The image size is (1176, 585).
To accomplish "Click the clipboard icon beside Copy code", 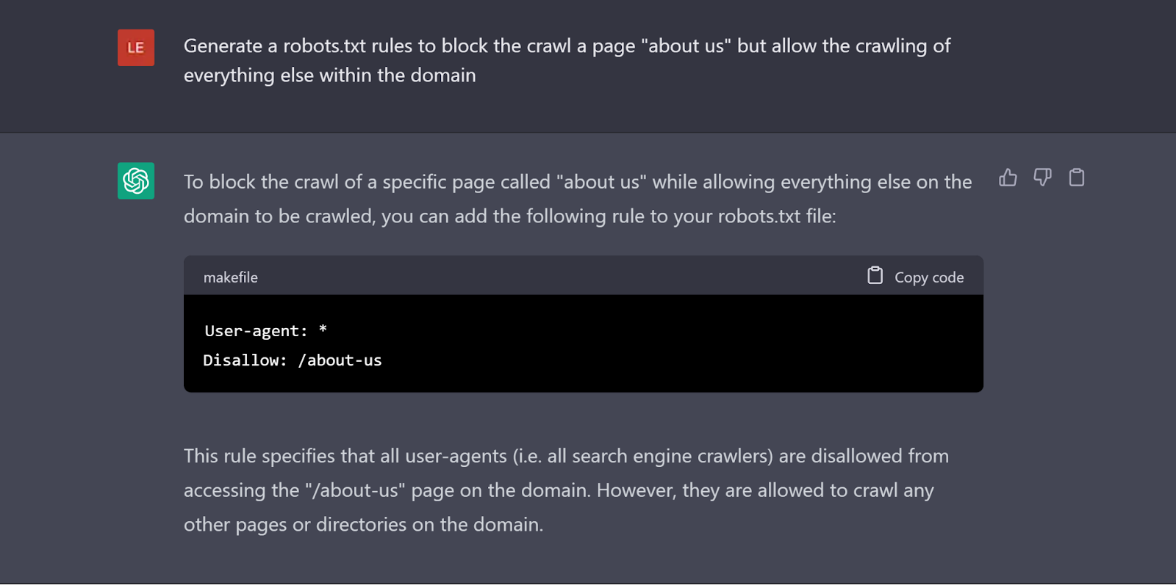I will tap(875, 276).
